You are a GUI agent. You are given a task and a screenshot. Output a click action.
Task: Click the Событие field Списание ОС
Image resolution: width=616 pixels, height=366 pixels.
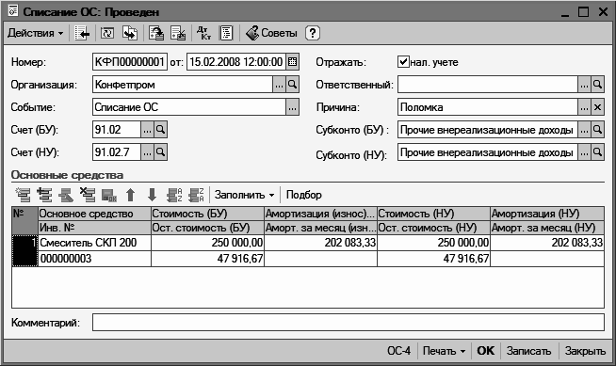pos(189,107)
